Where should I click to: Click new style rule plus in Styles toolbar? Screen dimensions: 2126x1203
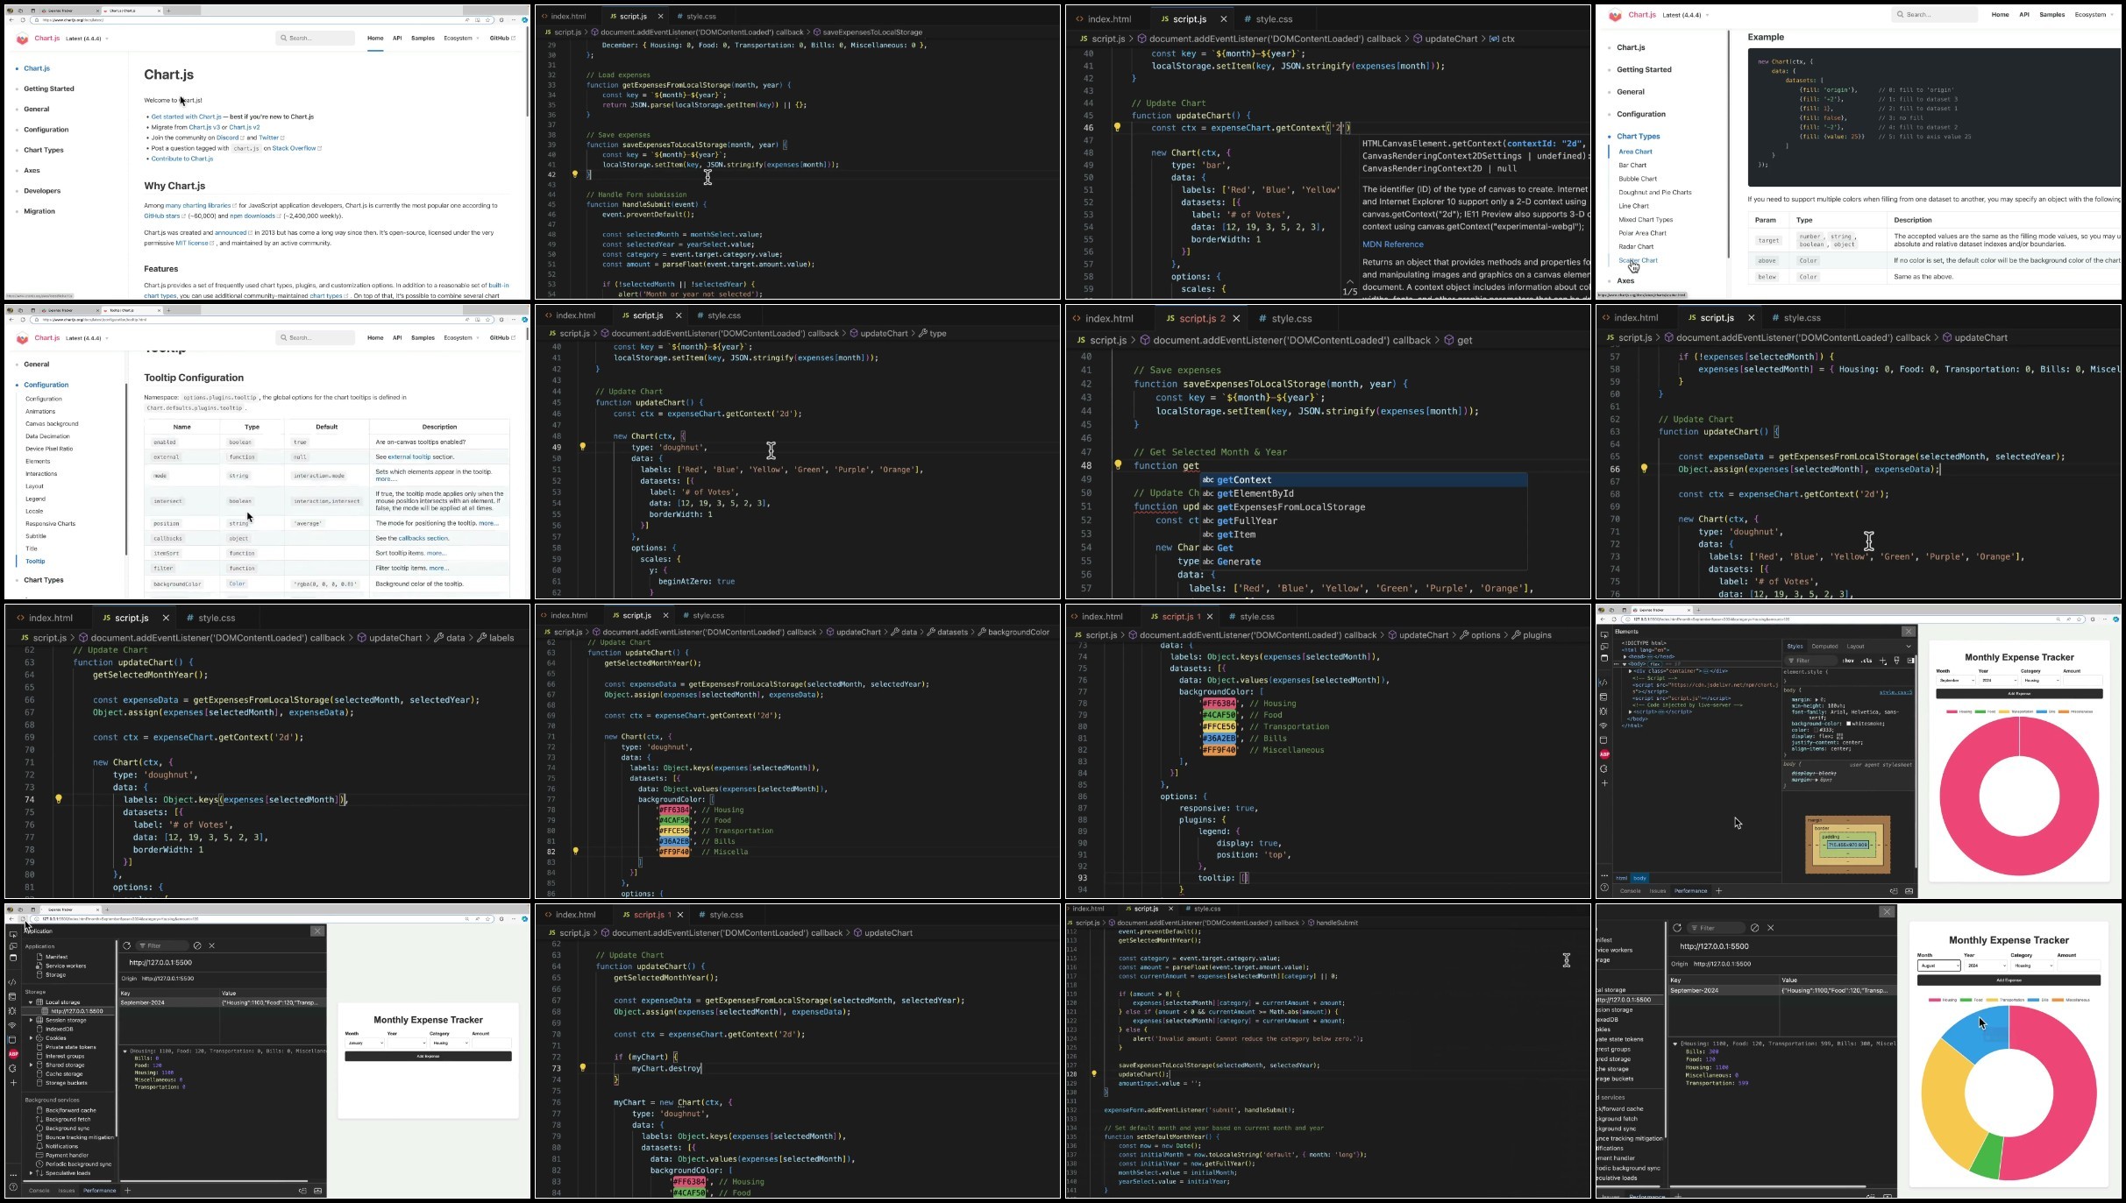tap(1882, 661)
